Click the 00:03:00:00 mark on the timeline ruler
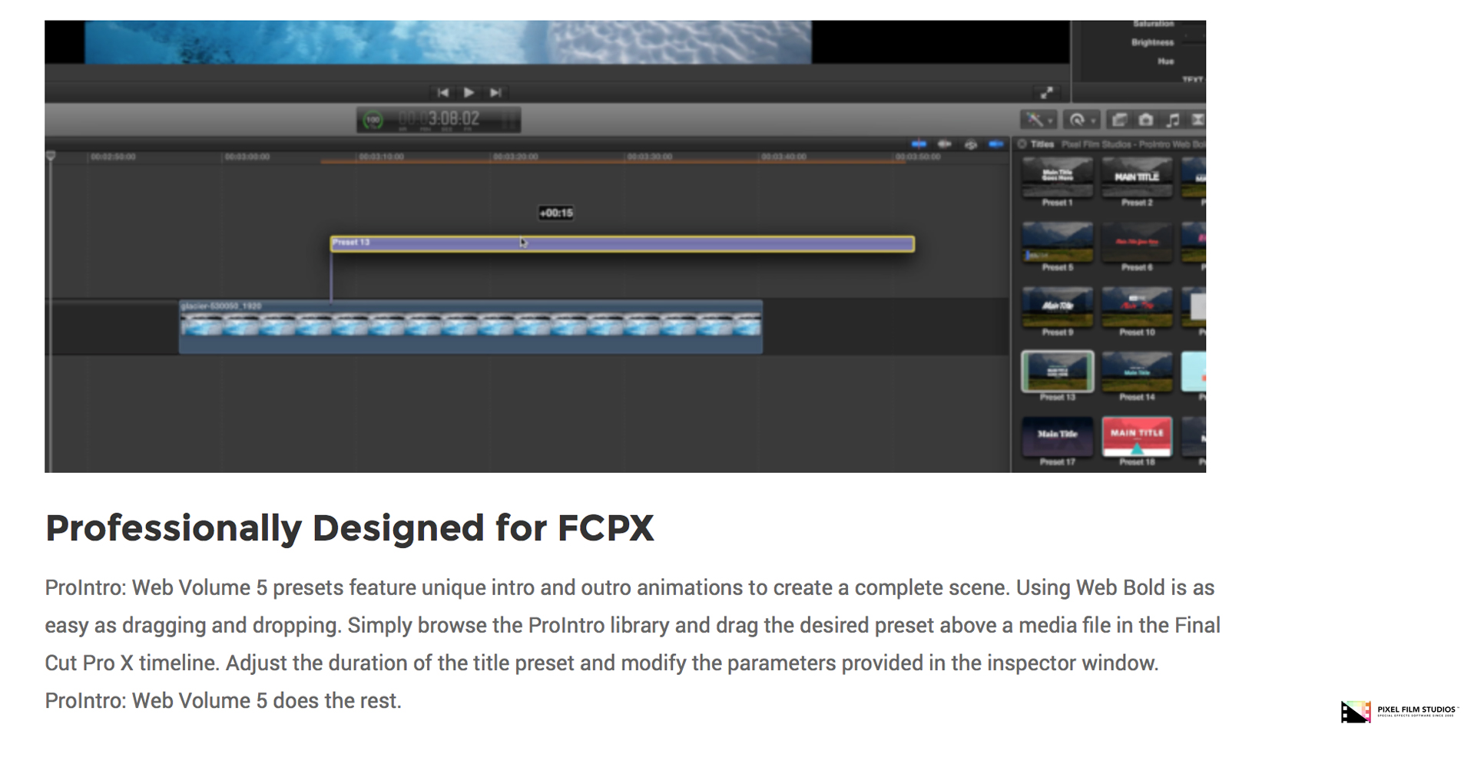 (x=247, y=157)
